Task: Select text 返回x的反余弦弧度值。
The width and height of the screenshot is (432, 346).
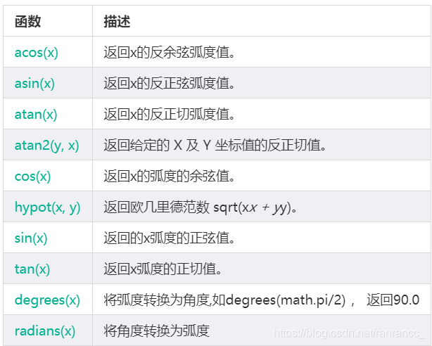Action: click(x=169, y=52)
